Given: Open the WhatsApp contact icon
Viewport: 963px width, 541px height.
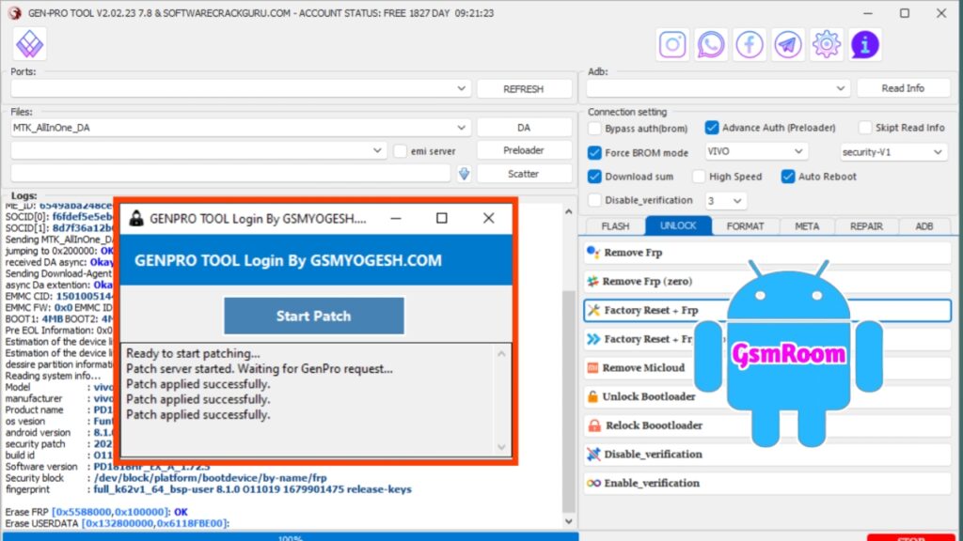Looking at the screenshot, I should click(x=711, y=44).
